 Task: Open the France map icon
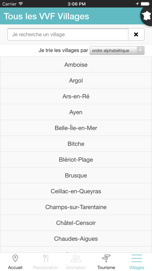click(147, 16)
